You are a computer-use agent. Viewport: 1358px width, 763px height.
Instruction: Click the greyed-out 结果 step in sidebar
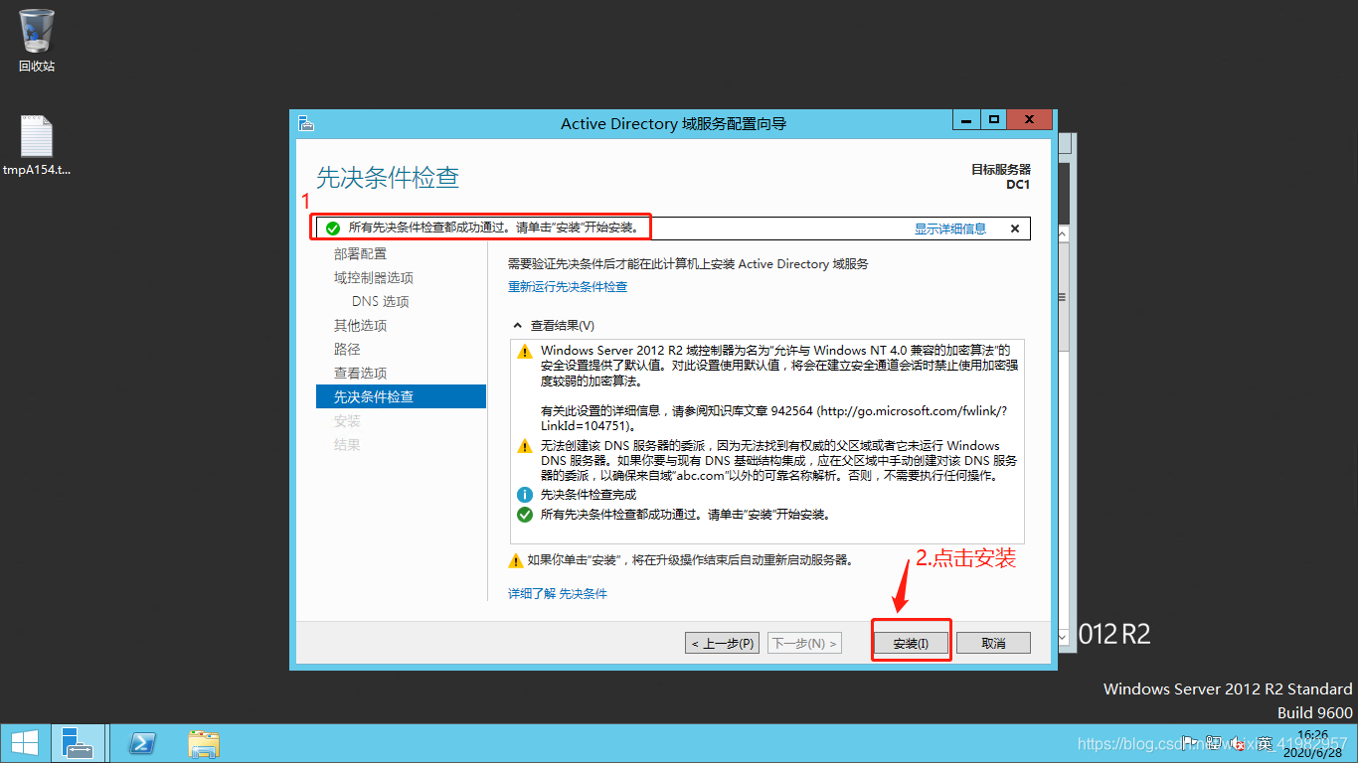[x=347, y=445]
